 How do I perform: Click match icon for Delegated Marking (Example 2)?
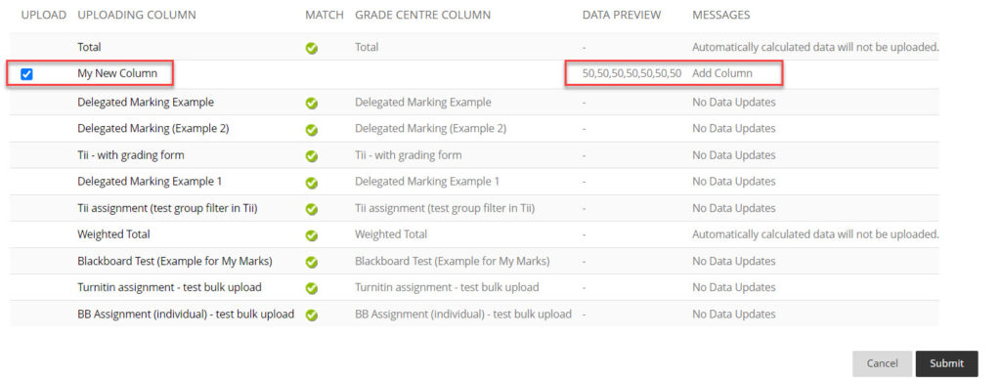(312, 130)
